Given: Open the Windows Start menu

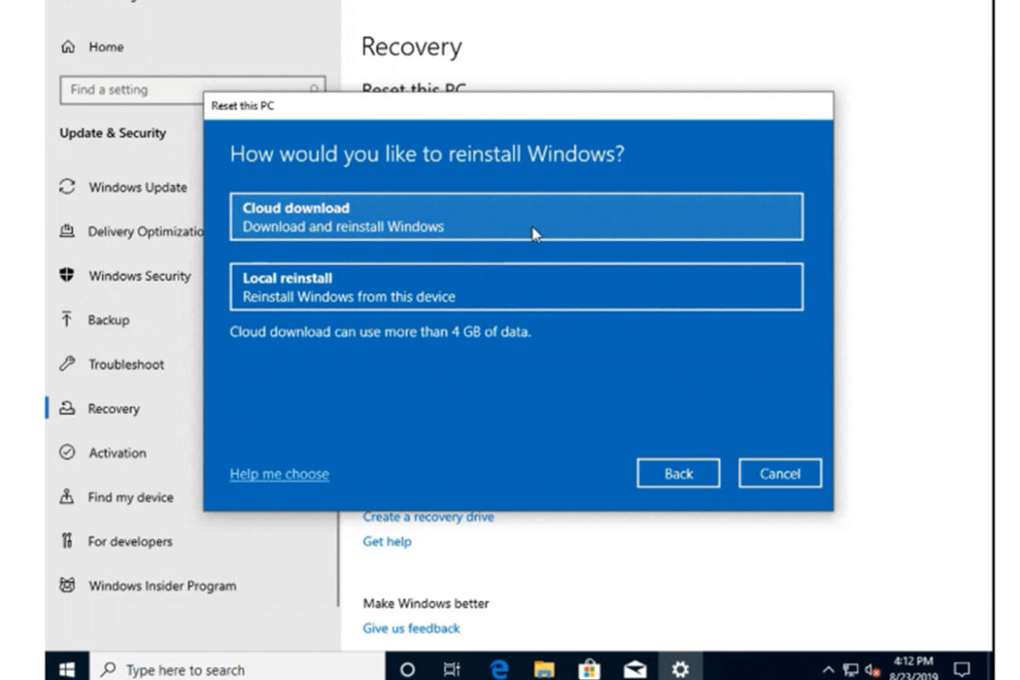Looking at the screenshot, I should tap(67, 669).
